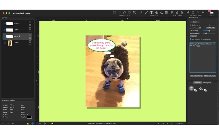
Task: Adjust the Outline thickness slider
Action: pyautogui.click(x=209, y=25)
